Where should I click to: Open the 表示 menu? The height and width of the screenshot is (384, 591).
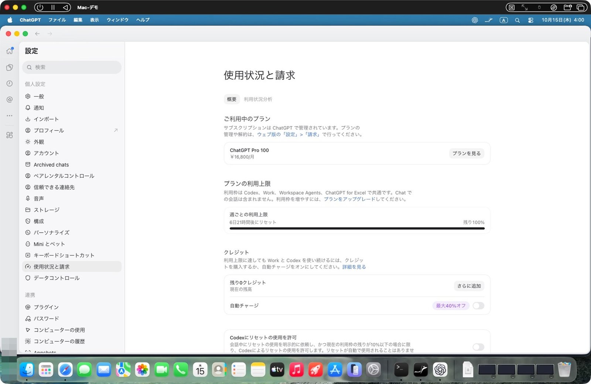tap(95, 20)
